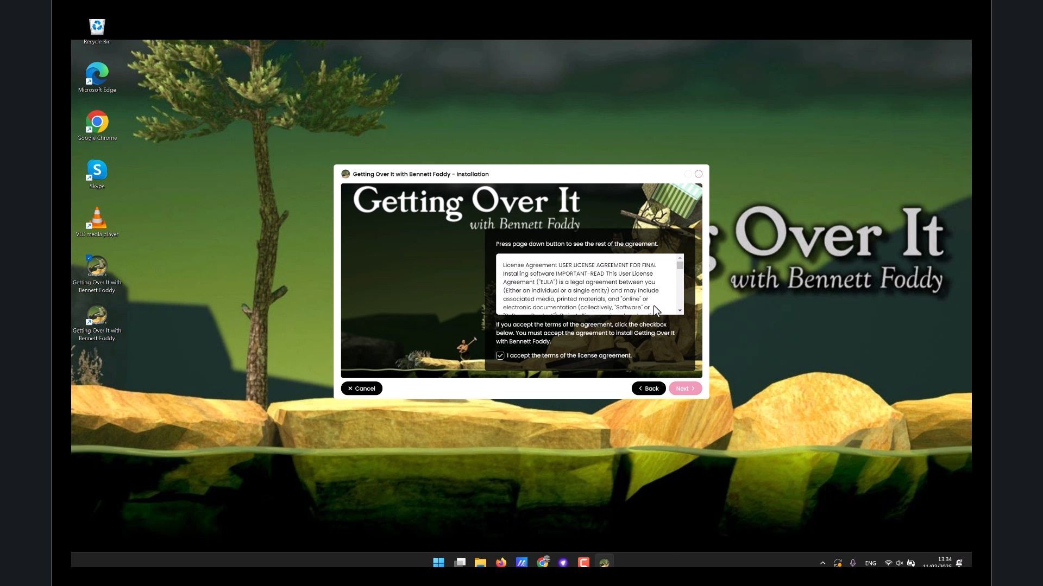This screenshot has height=586, width=1043.
Task: Open the clock and date flyout
Action: tap(937, 562)
